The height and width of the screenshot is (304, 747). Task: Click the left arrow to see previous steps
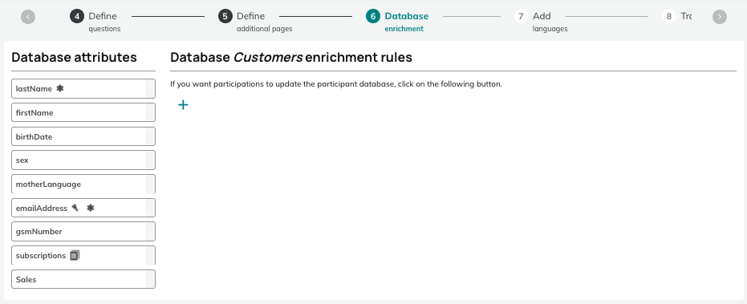(x=28, y=17)
